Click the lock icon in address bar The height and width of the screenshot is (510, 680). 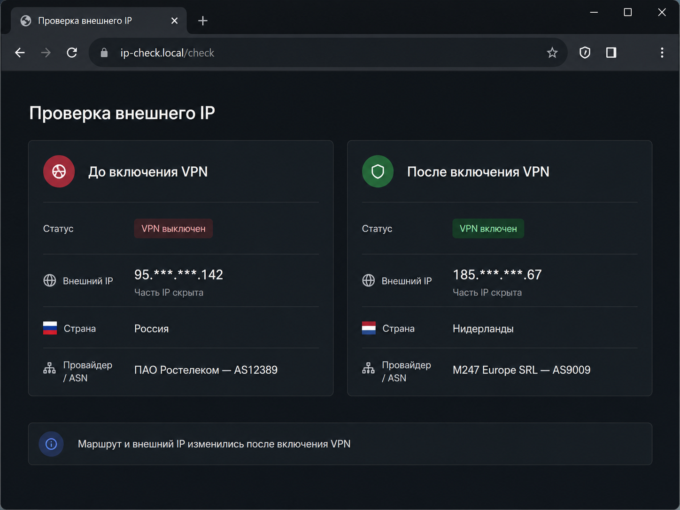click(104, 53)
